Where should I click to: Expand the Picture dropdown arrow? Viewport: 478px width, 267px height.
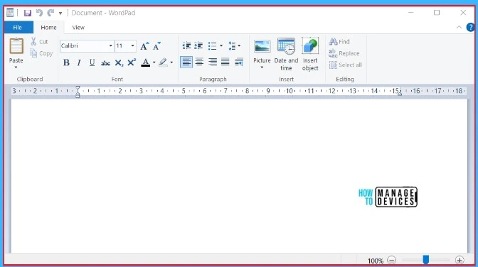coord(262,67)
